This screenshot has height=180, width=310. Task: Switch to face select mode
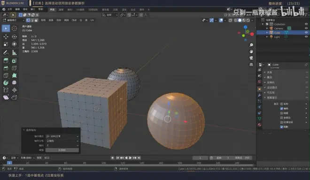(x=36, y=20)
